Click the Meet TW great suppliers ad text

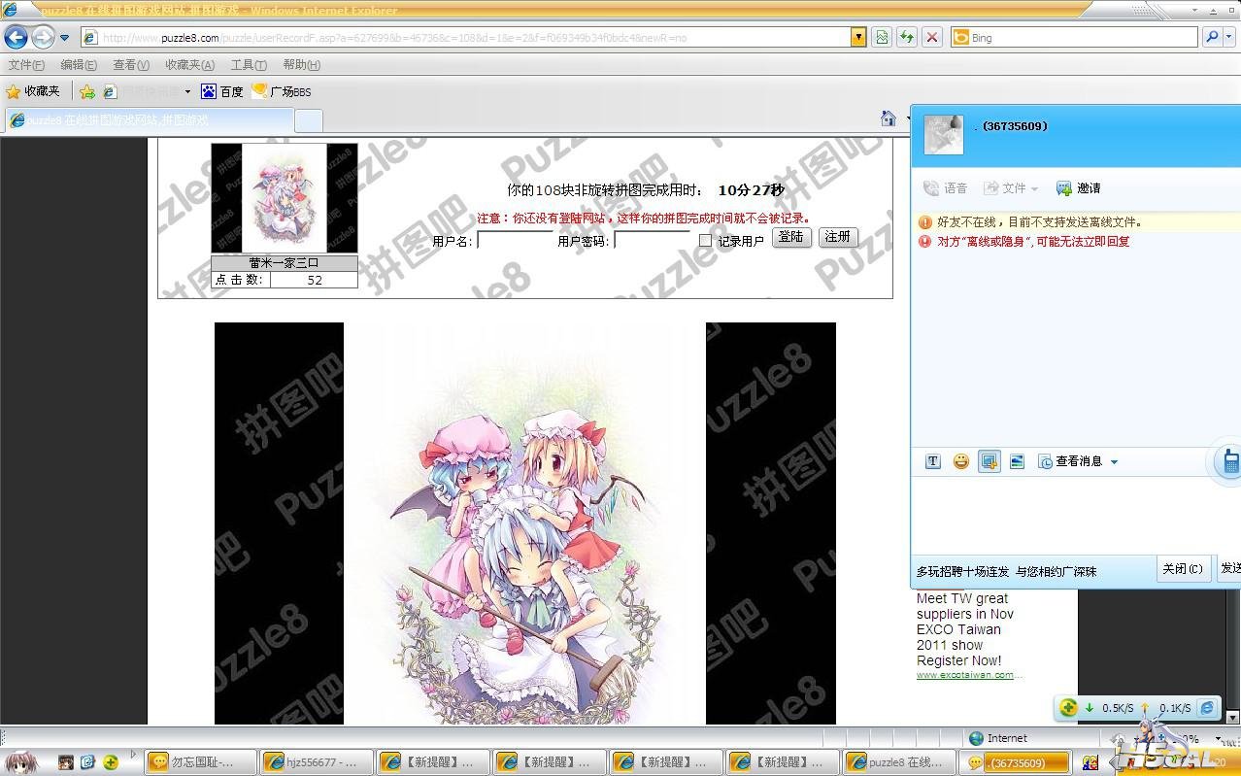965,629
